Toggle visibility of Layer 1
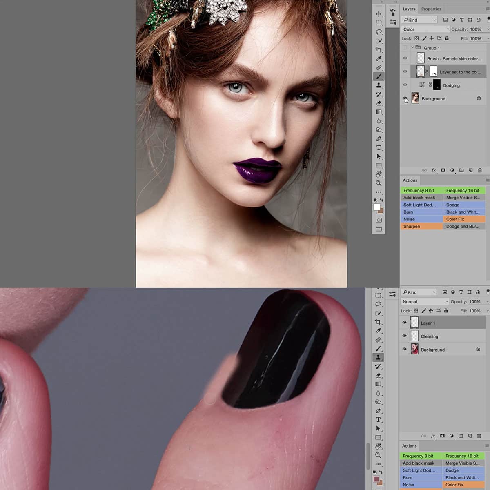This screenshot has width=490, height=490. click(x=404, y=323)
